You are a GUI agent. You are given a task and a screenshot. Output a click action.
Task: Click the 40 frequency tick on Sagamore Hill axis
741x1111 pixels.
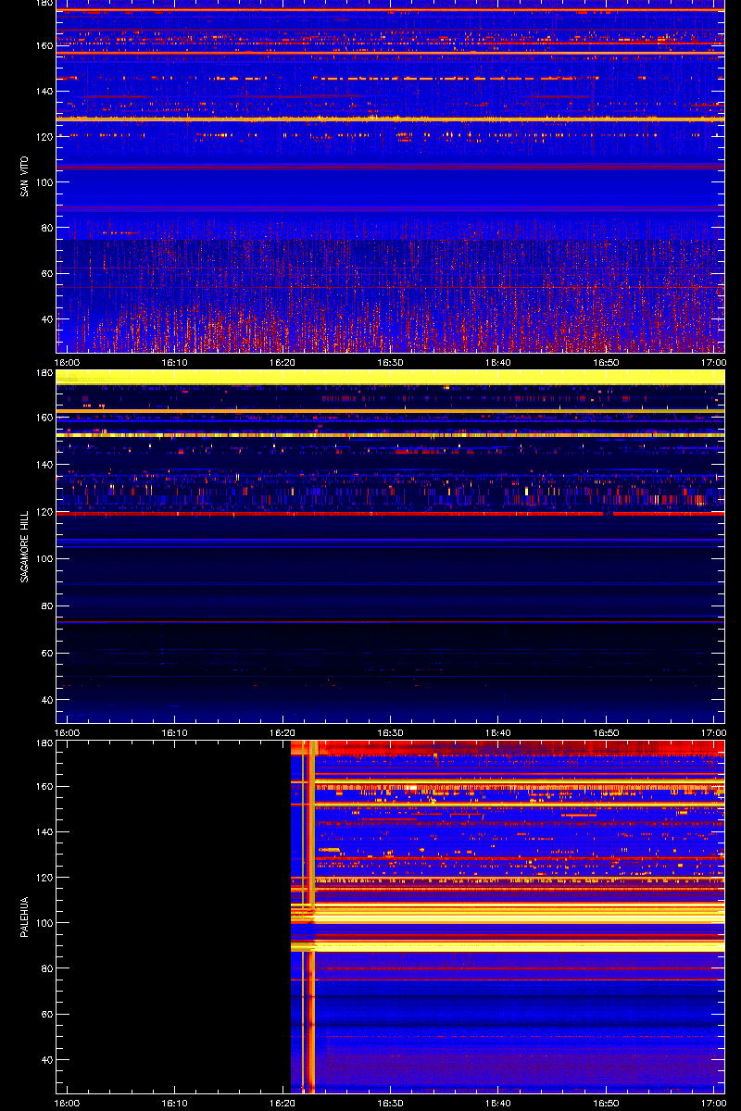(46, 700)
